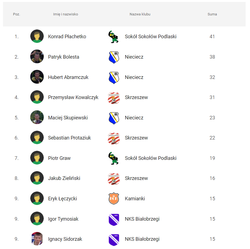The height and width of the screenshot is (249, 250).
Task: Open Eryk Łęczycki's name link
Action: (62, 199)
